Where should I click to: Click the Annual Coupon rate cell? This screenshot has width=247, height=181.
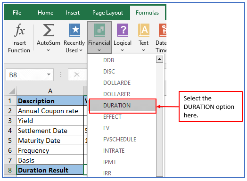tap(50, 111)
